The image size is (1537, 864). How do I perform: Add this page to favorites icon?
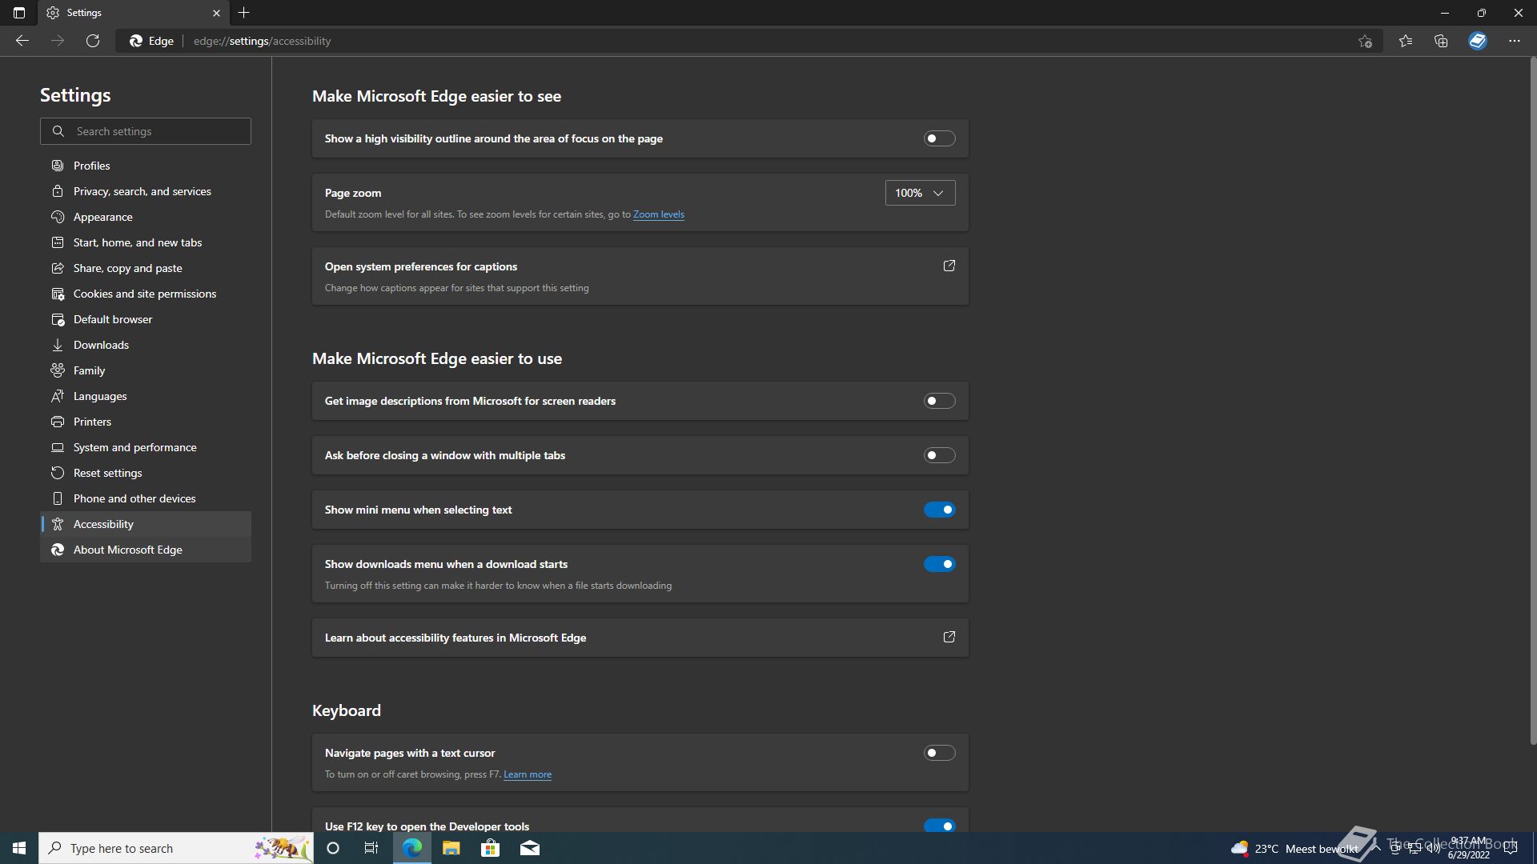pyautogui.click(x=1365, y=41)
